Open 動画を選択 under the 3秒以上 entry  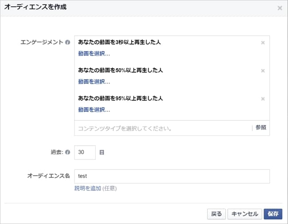click(94, 54)
